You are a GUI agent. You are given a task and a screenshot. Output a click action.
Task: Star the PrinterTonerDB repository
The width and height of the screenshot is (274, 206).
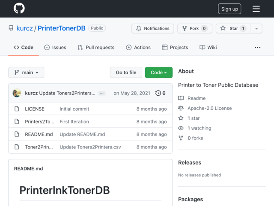(233, 28)
